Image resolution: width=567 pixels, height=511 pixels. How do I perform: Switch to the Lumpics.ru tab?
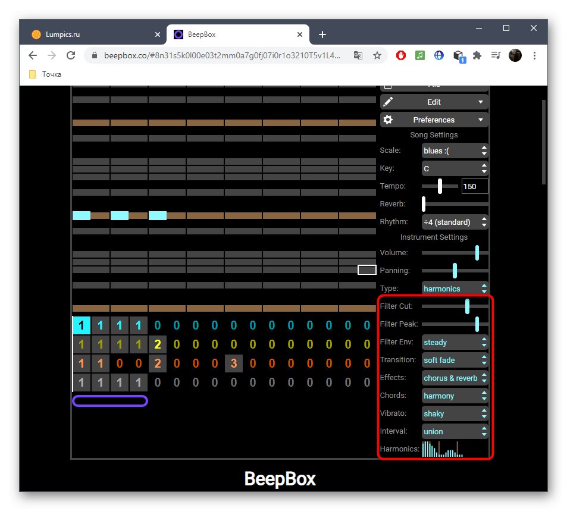click(93, 35)
